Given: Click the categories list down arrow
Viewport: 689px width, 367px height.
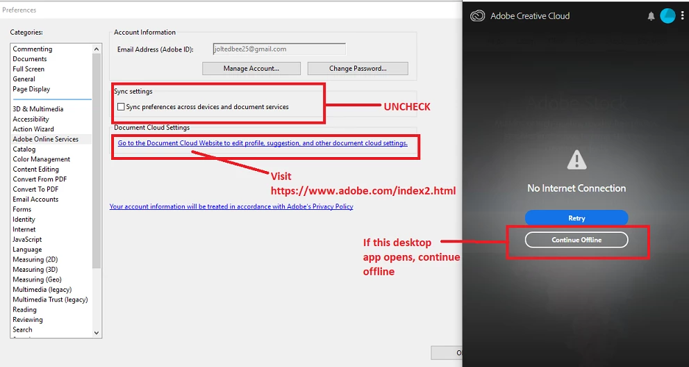Looking at the screenshot, I should pyautogui.click(x=97, y=333).
